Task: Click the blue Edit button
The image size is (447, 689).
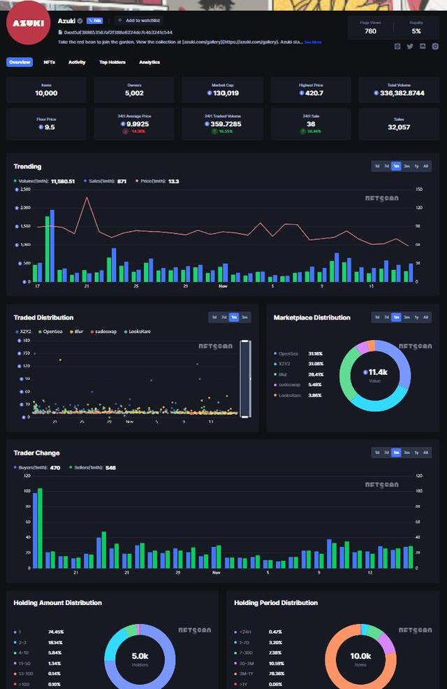Action: click(x=94, y=21)
